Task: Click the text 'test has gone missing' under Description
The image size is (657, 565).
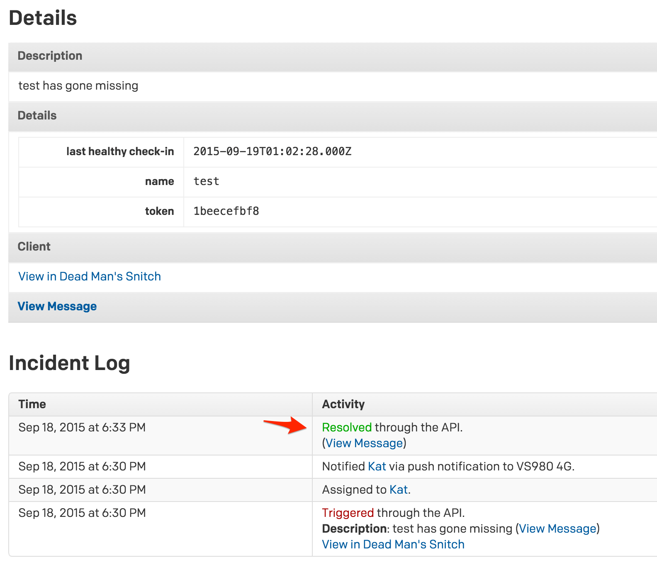Action: 78,86
